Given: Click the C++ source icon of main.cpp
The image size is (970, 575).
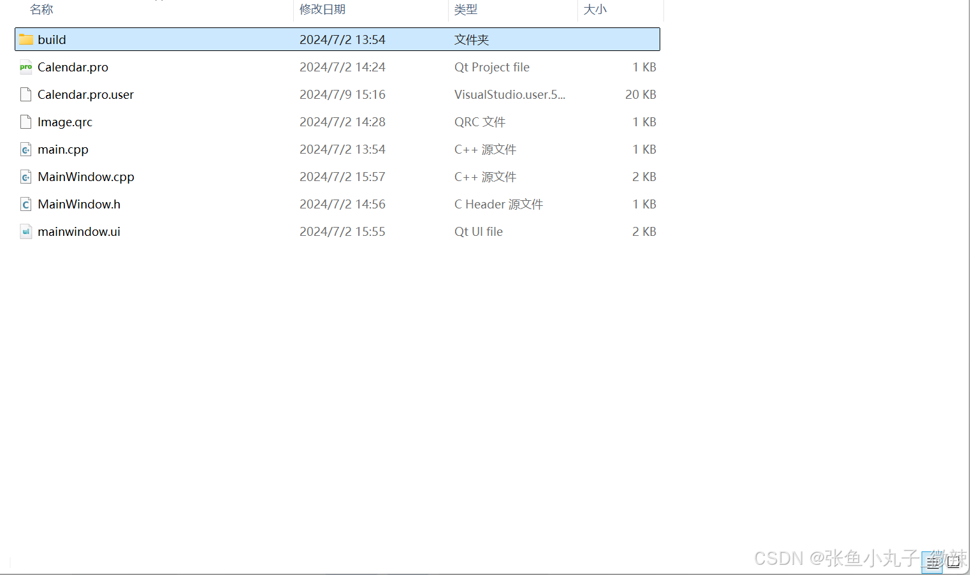Looking at the screenshot, I should 25,149.
